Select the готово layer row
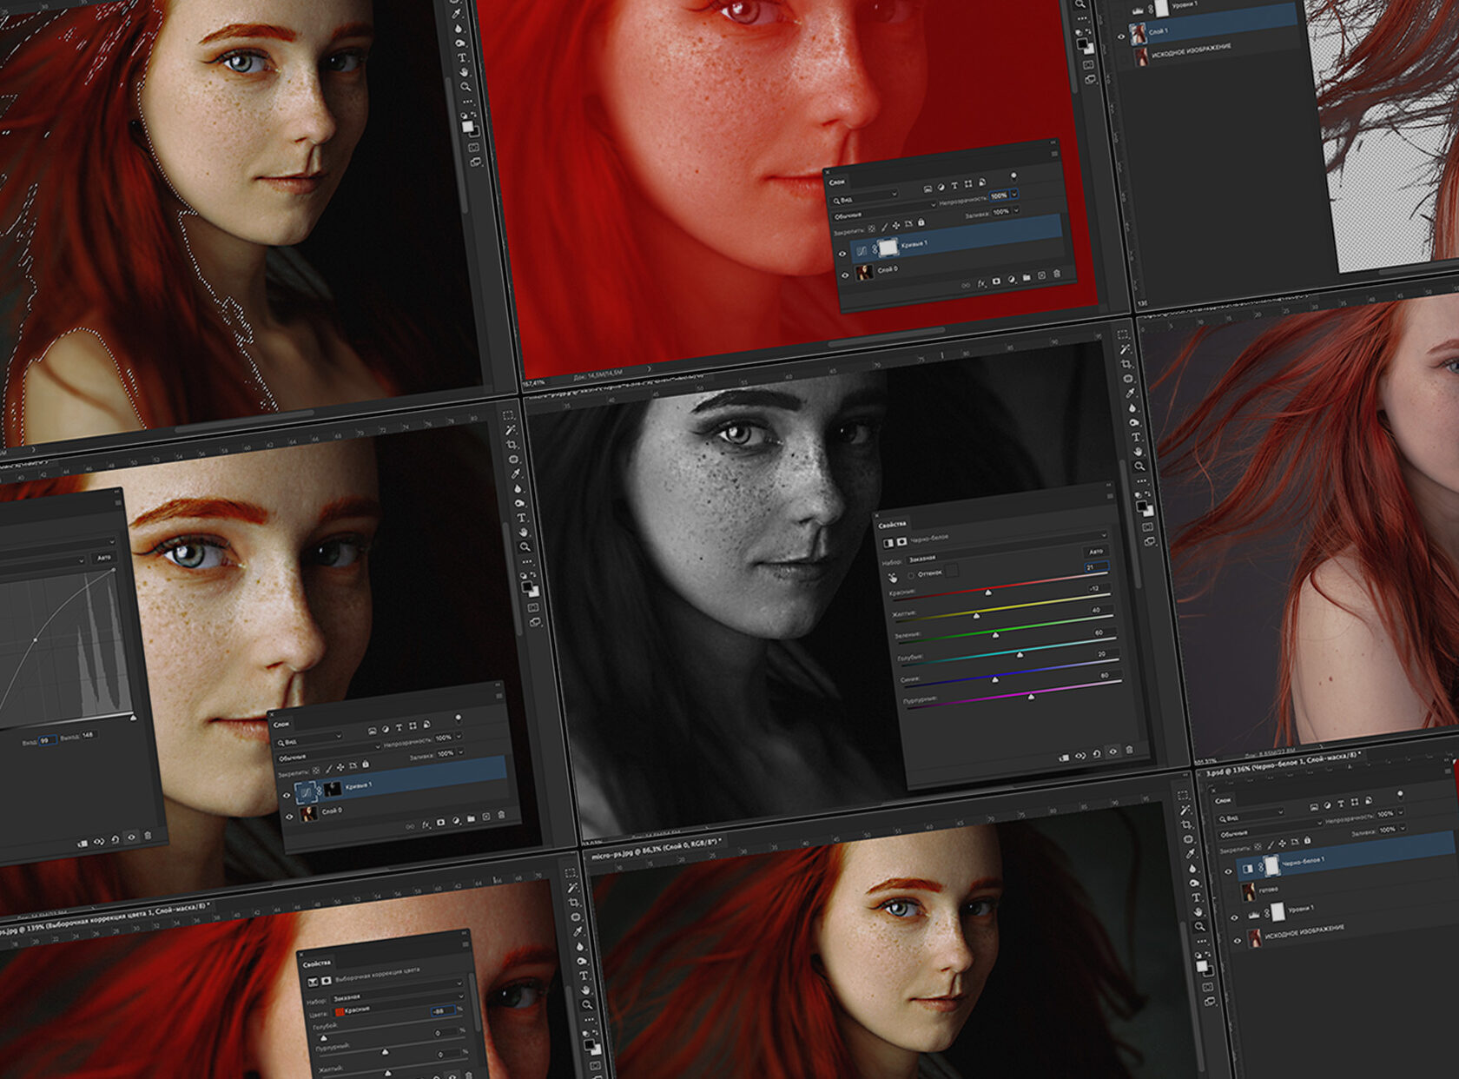This screenshot has height=1079, width=1459. tap(1343, 883)
